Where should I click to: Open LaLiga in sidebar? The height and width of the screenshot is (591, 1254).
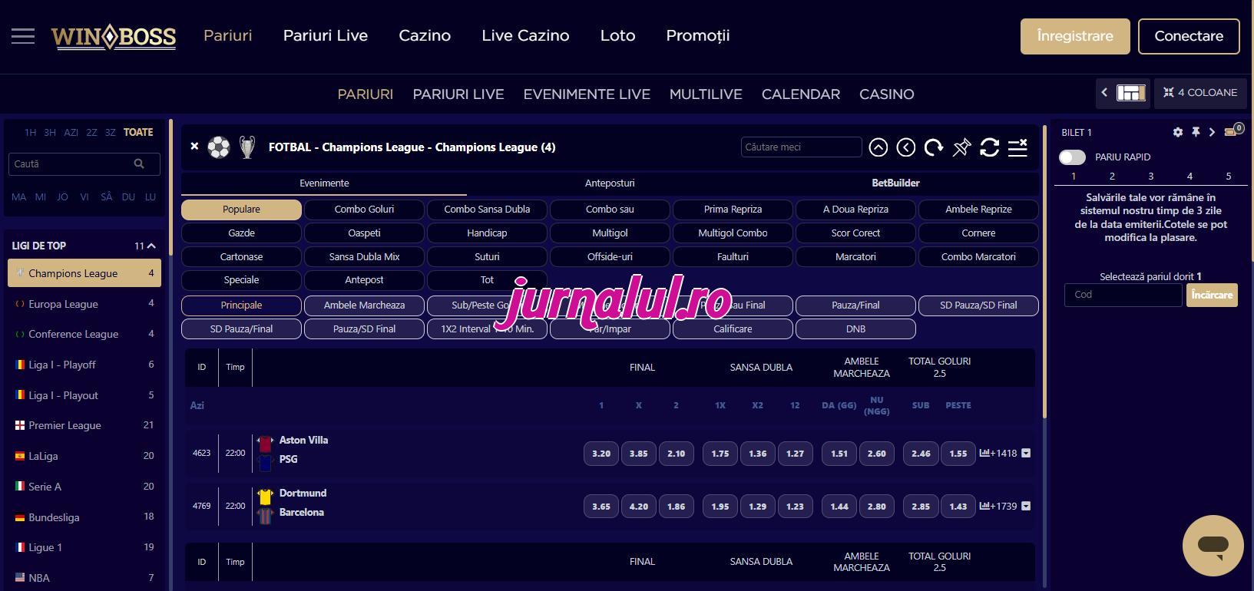pos(84,456)
